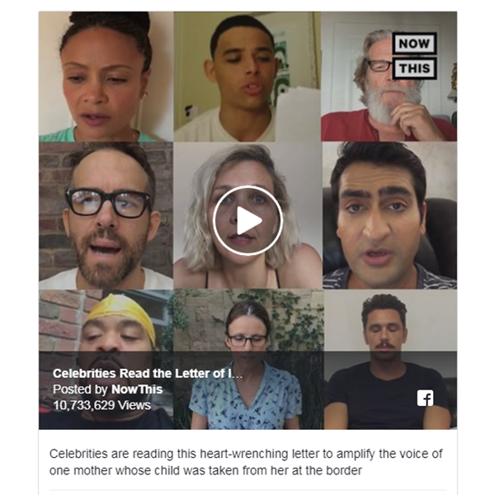Select the blonde woman's video tile
Viewport: 495px width, 495px height.
[247, 215]
